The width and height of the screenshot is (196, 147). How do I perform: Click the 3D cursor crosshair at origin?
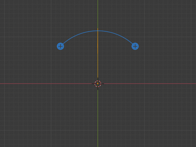point(98,84)
